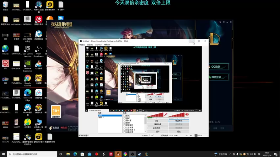Screen dimensions: 280x157
Task: Toggle the third source checkbox 图片源
Action: (125, 120)
